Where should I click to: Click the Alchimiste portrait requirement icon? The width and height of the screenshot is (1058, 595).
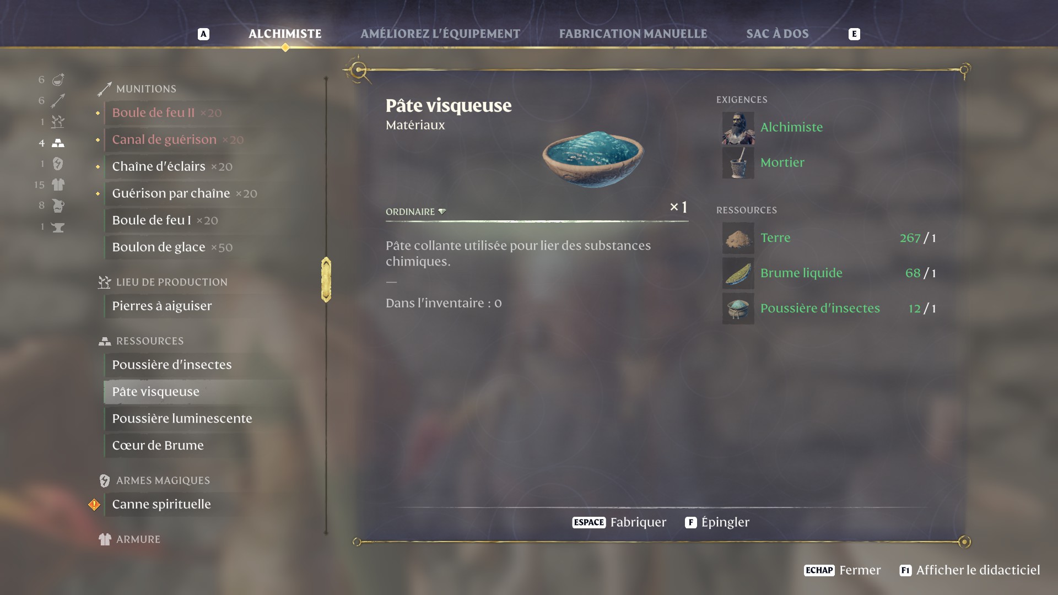tap(738, 128)
